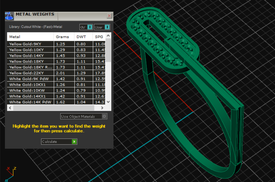Click the 0.81 DWT value

81,85
